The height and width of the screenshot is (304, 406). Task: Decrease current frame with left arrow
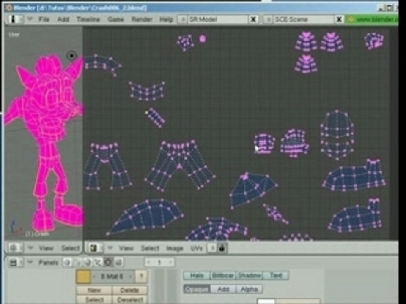pyautogui.click(x=148, y=263)
